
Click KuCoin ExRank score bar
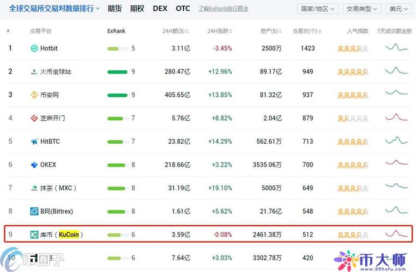[x=117, y=235]
